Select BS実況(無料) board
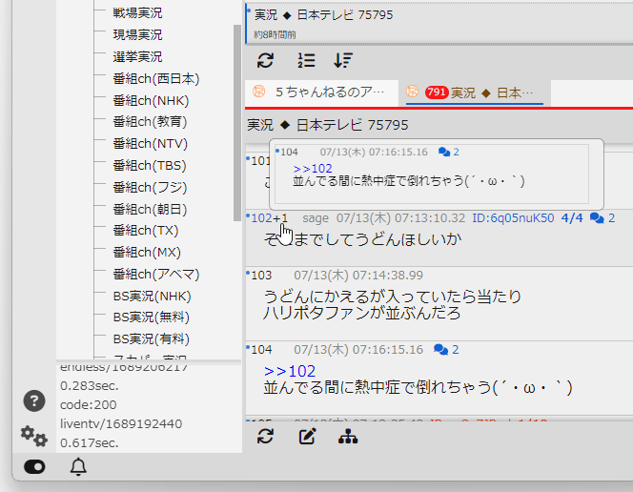 click(152, 318)
